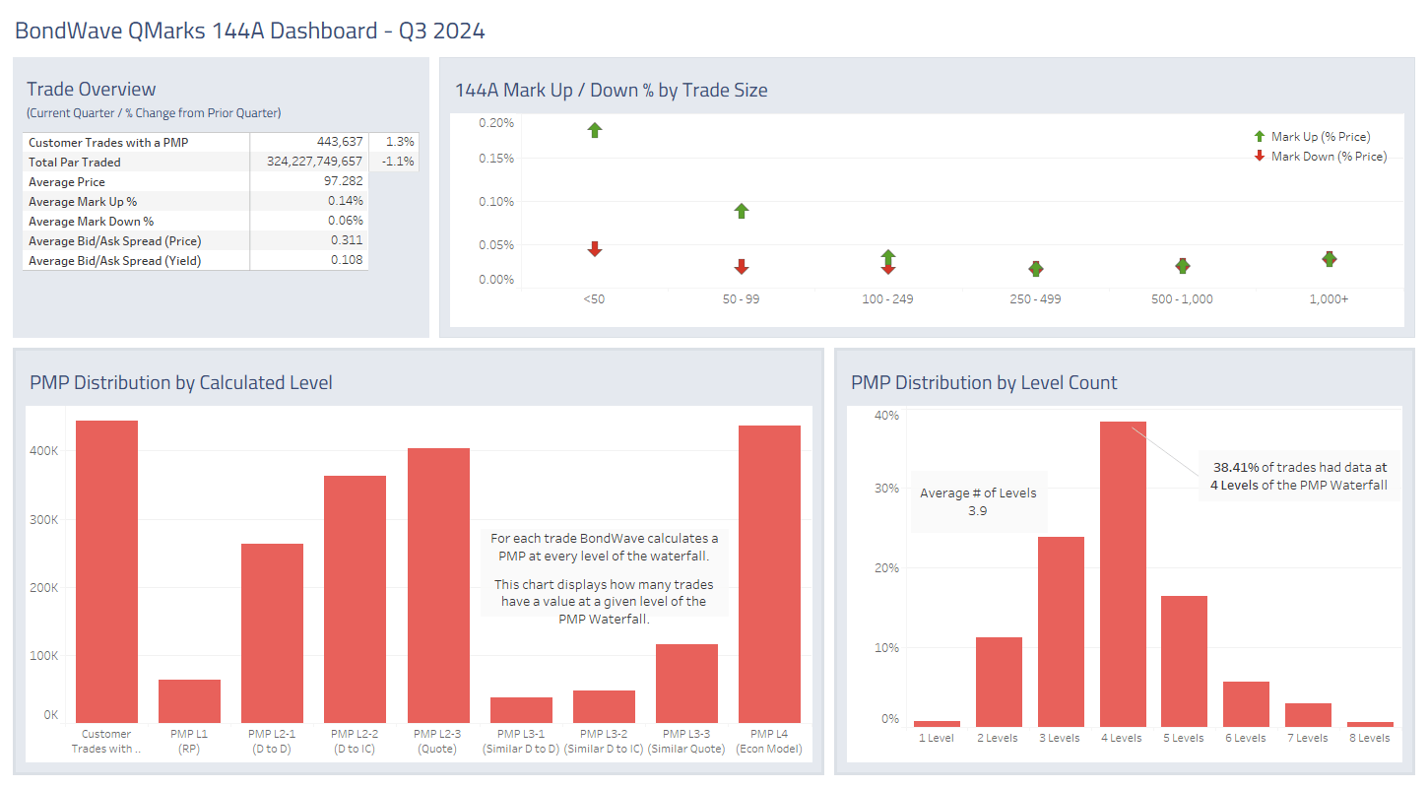Select the 5 Levels bar
The image size is (1428, 788).
tap(1184, 662)
